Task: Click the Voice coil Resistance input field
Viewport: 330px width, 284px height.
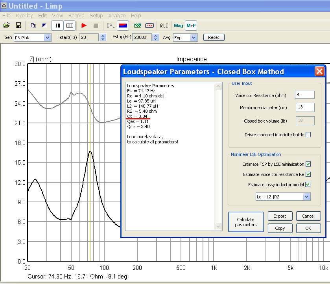Action: coord(304,95)
